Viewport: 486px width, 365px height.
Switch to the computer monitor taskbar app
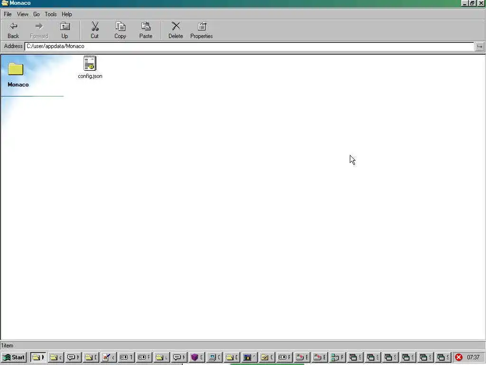(x=214, y=357)
